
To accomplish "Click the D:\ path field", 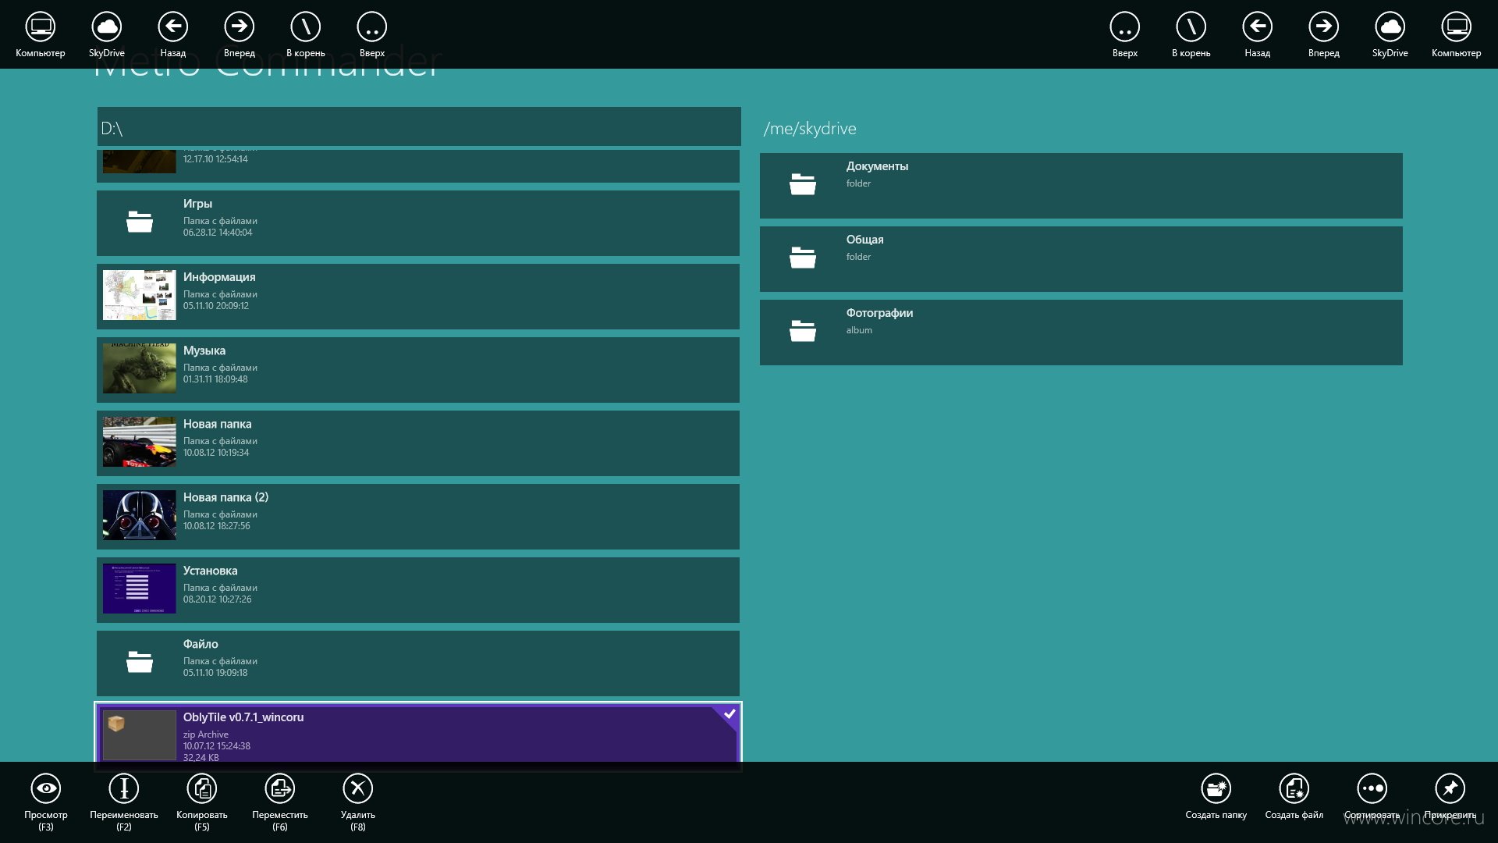I will (x=419, y=126).
